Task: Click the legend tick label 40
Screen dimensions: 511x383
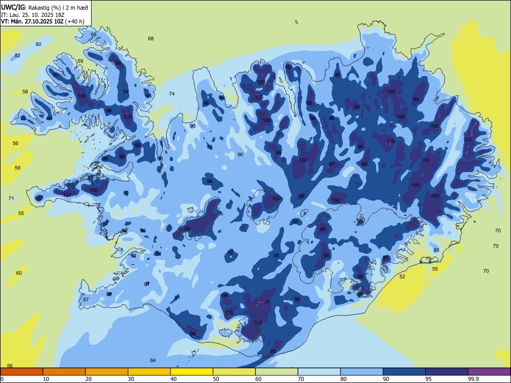Action: 173,379
